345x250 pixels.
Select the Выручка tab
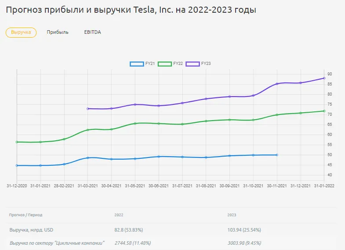point(21,32)
